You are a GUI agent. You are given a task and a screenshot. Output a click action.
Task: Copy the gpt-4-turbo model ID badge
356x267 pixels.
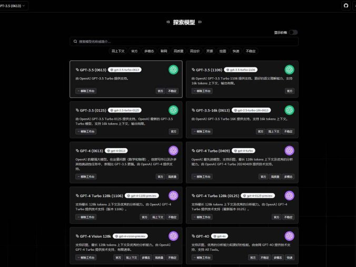pos(243,151)
